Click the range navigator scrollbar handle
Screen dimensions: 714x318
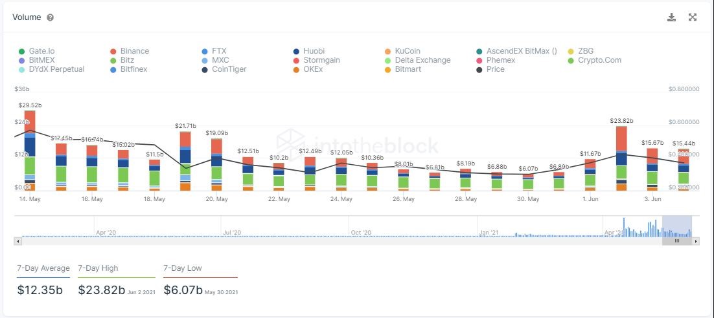676,241
